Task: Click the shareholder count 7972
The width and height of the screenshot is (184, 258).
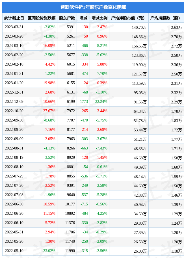Action: (71, 111)
